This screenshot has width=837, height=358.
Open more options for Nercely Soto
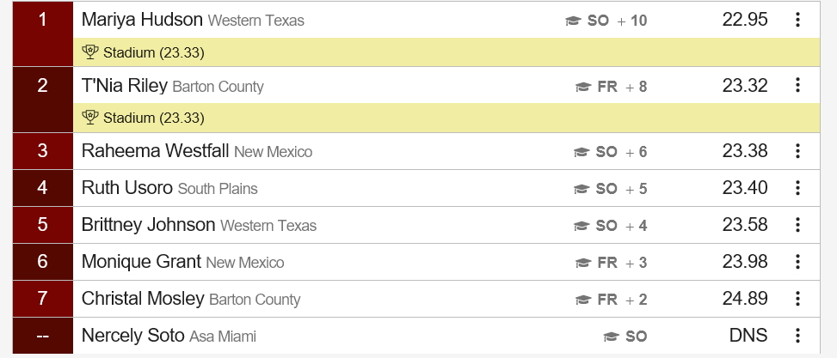[797, 336]
